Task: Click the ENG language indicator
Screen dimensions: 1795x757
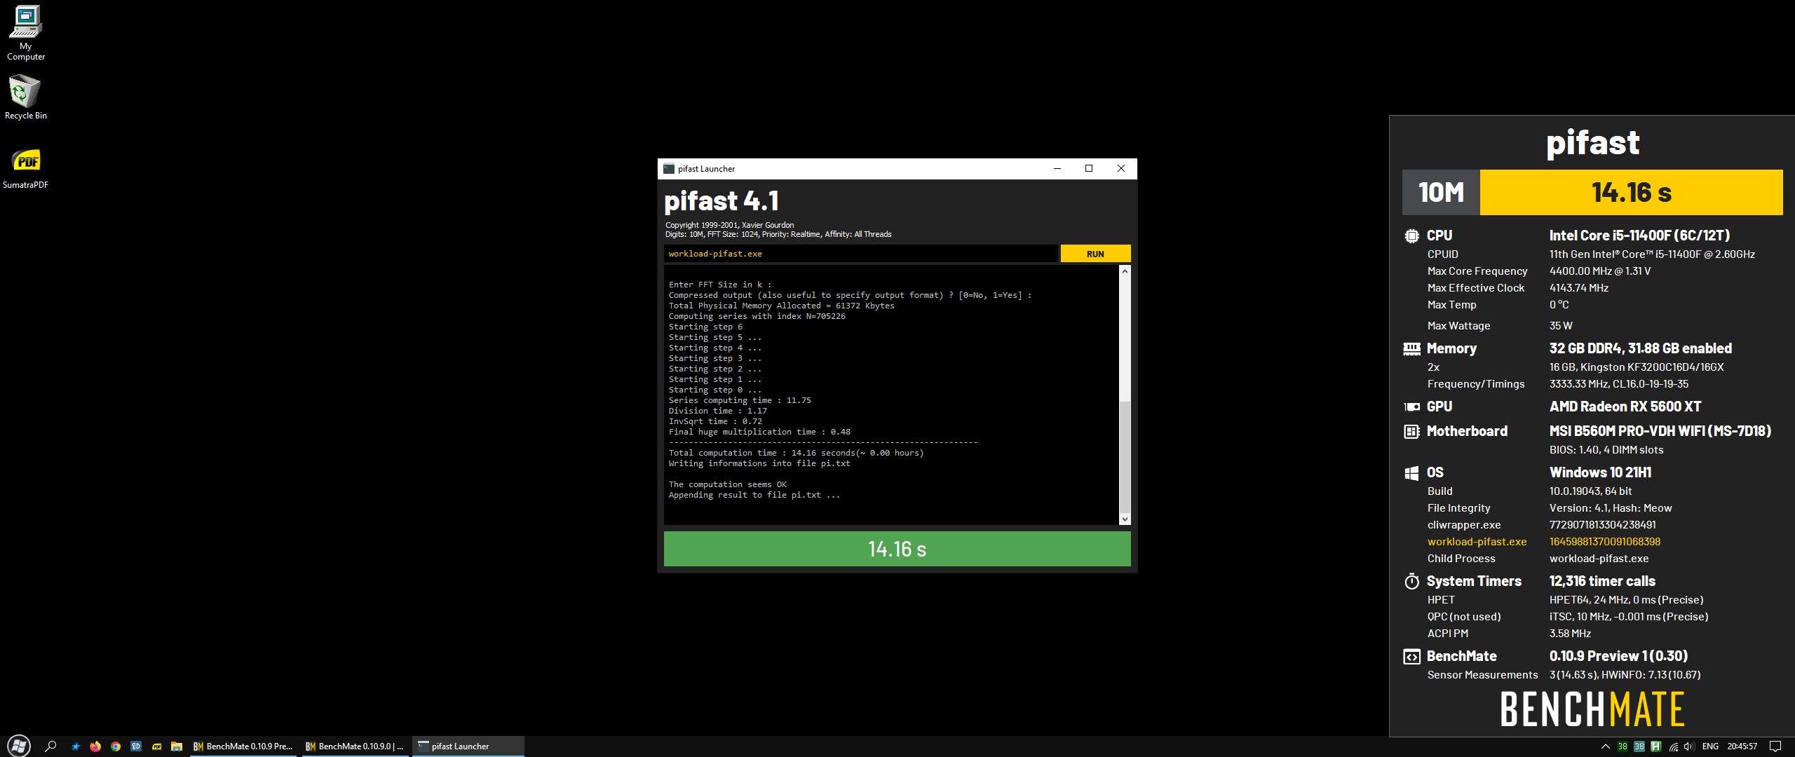Action: (x=1710, y=746)
